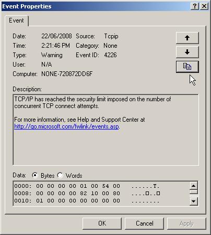
Task: Show the previous event with up arrow
Action: (187, 38)
